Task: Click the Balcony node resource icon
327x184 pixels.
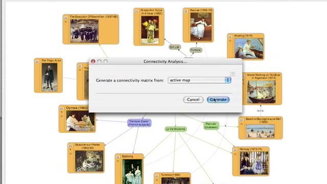Action: [118, 157]
